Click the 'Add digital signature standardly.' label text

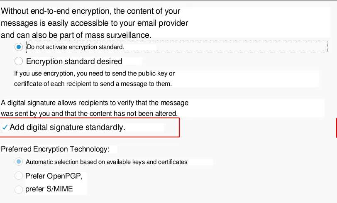tap(67, 127)
